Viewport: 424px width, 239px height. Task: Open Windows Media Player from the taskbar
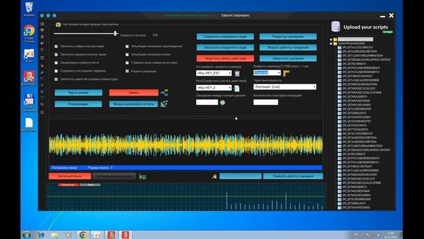(69, 235)
